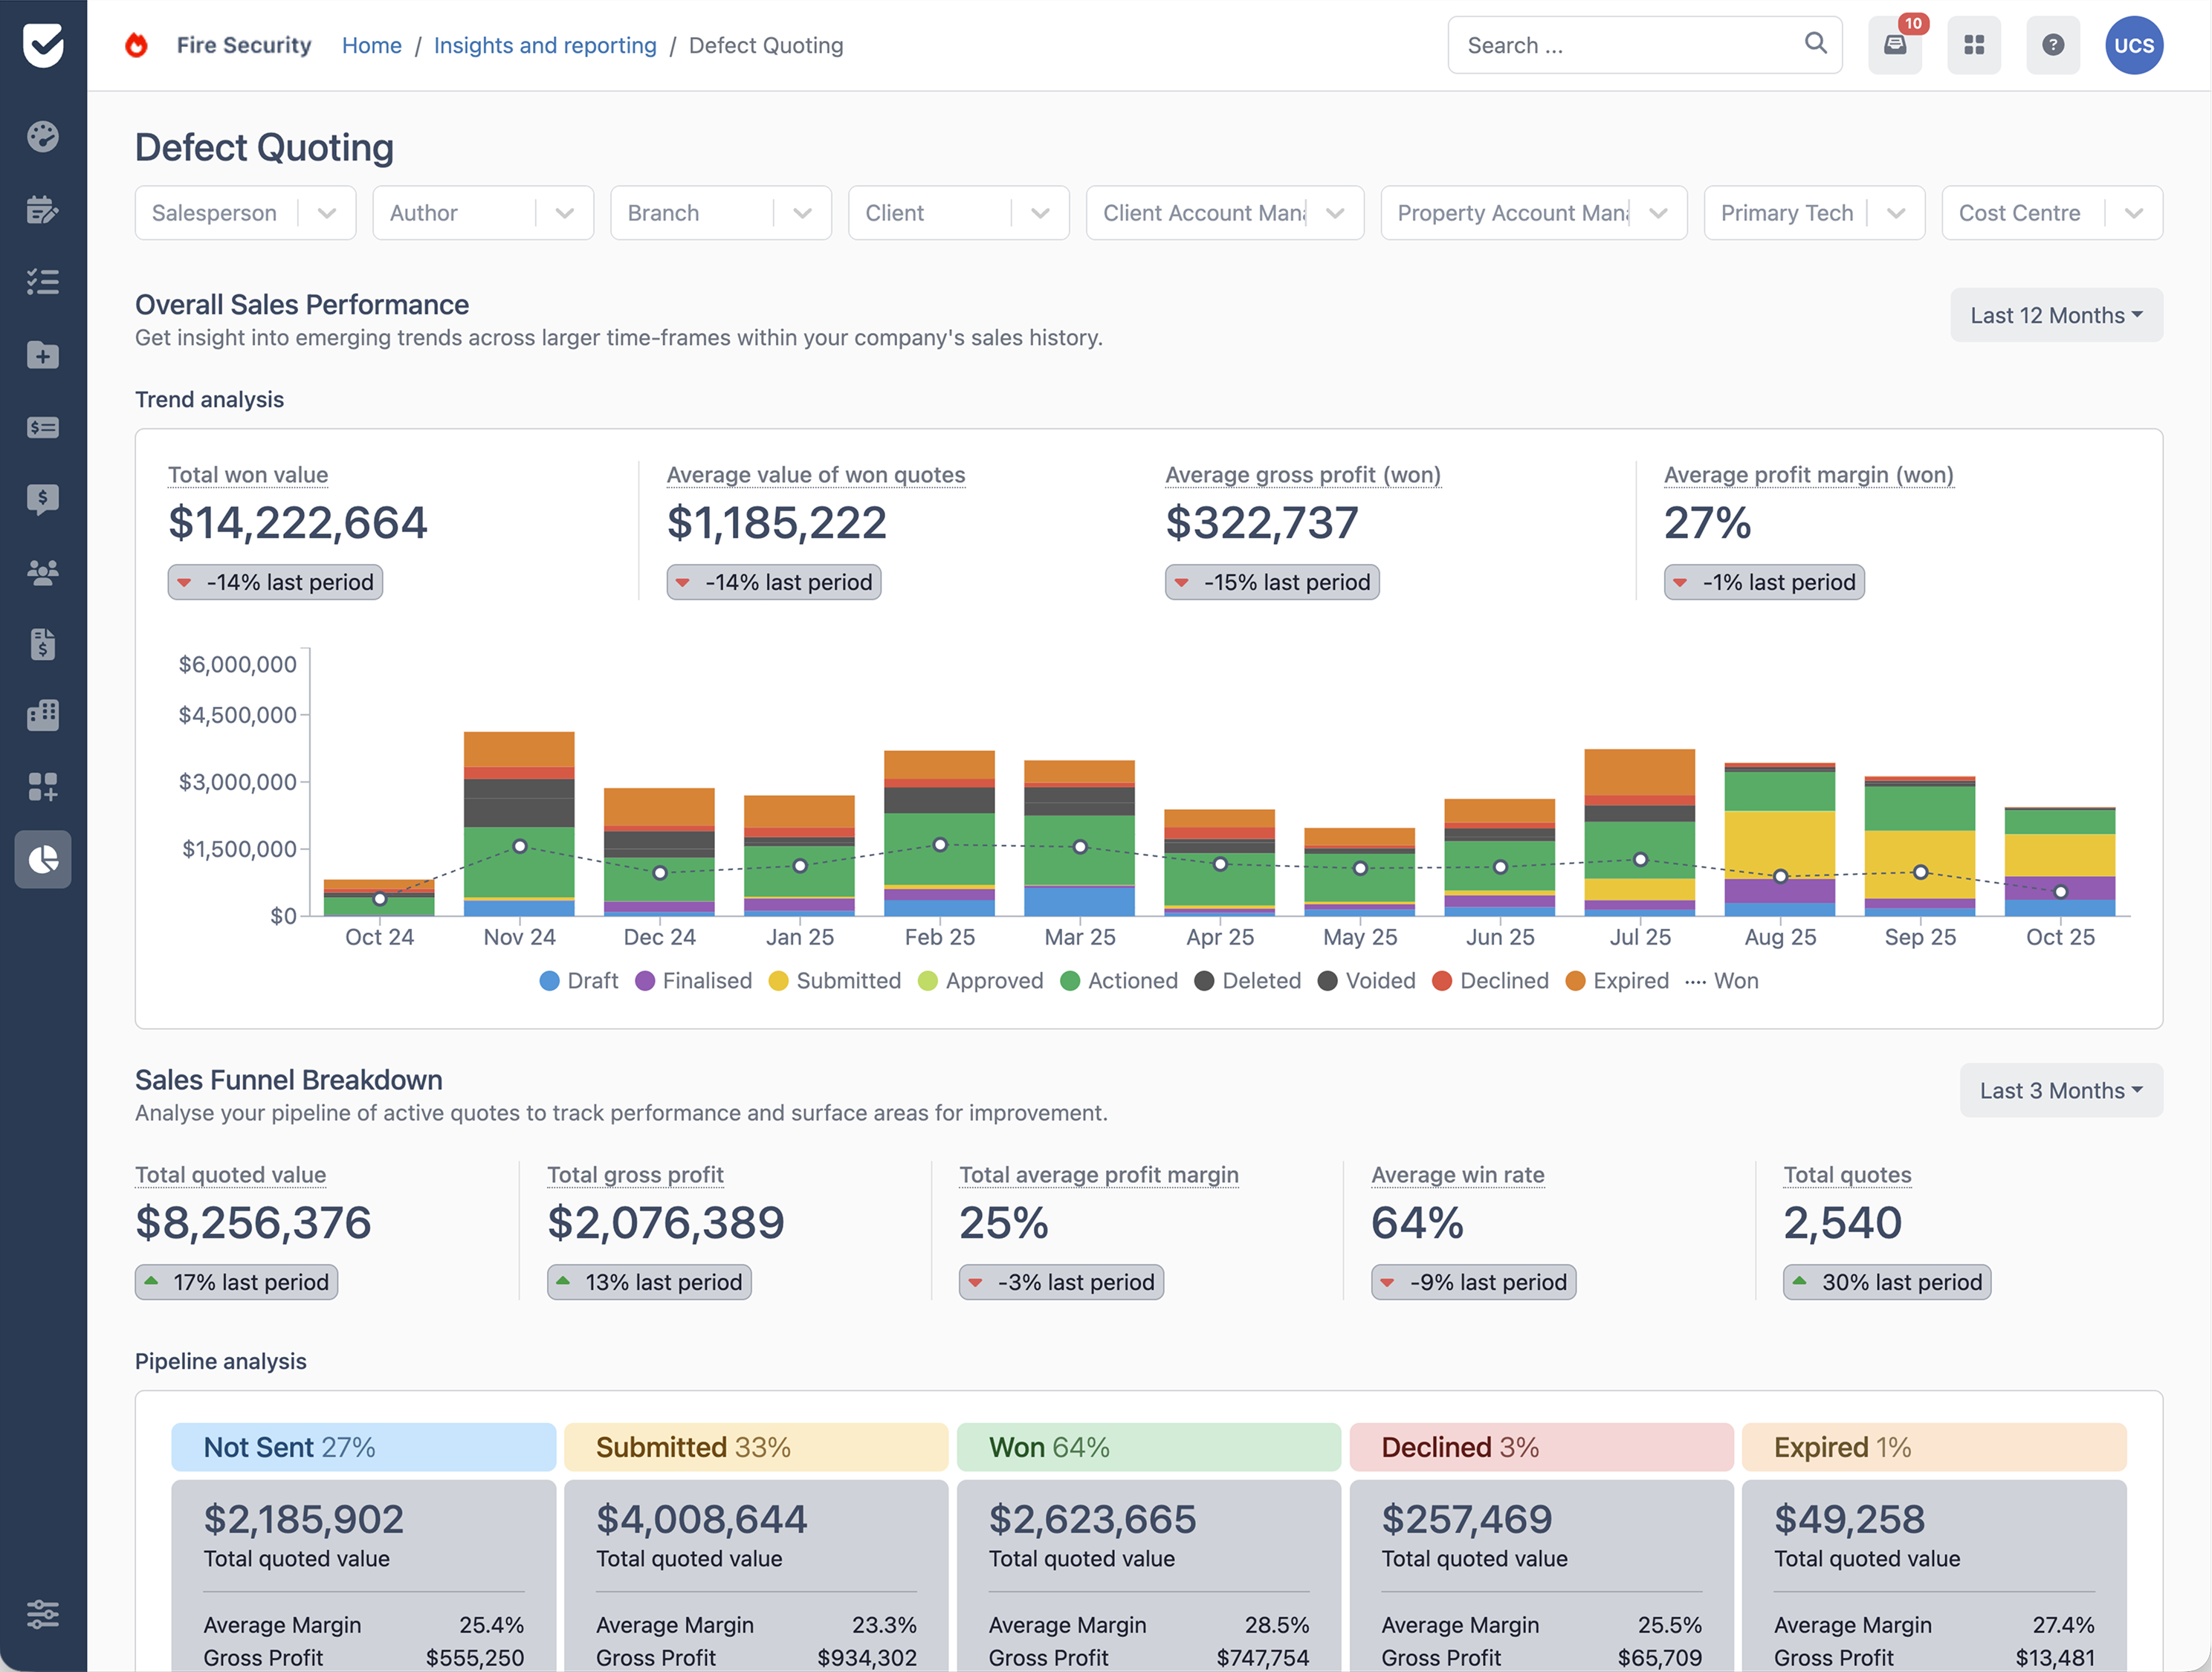Click the people group sidebar icon
2212x1672 pixels.
43,572
